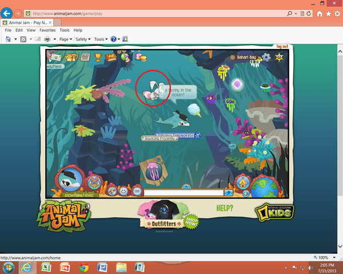Expand the Tools dropdown in command bar

point(101,39)
